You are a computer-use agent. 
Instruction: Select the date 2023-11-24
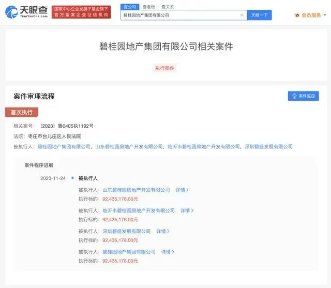coord(53,178)
